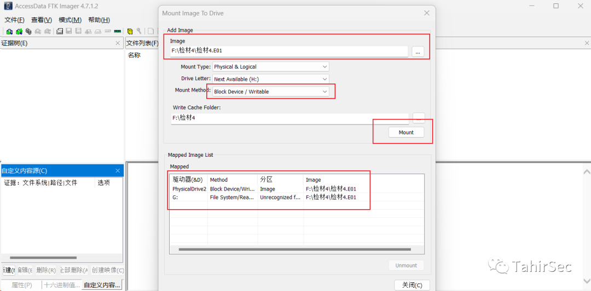Close the file list pane at right
This screenshot has height=291, width=591.
(x=586, y=43)
